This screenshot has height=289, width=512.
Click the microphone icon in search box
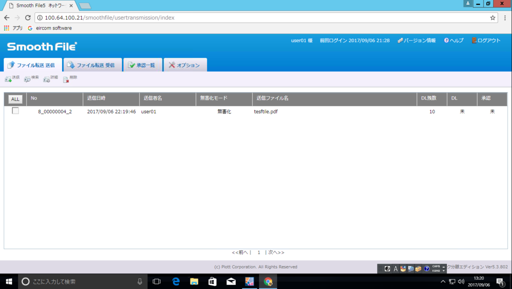tap(140, 281)
